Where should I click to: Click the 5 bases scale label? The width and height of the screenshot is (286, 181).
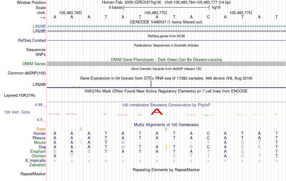tap(116, 8)
